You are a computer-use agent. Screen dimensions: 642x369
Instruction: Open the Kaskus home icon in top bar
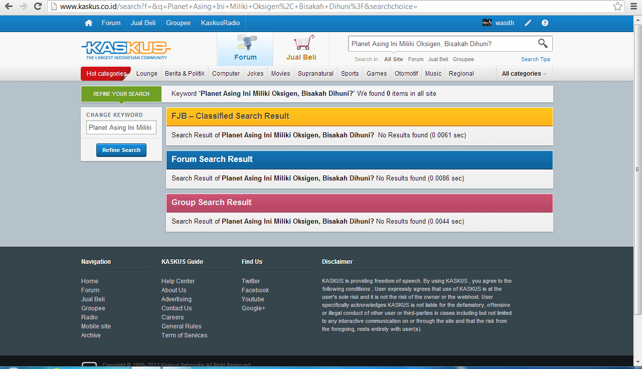pos(89,23)
